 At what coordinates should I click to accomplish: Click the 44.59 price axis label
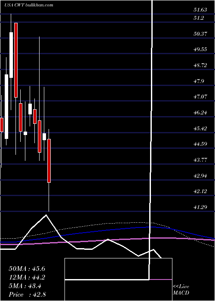click(200, 144)
